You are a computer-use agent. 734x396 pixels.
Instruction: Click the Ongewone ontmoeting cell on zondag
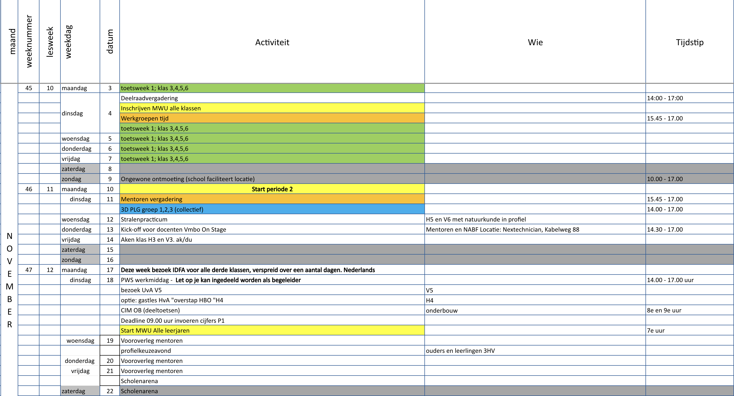point(272,179)
